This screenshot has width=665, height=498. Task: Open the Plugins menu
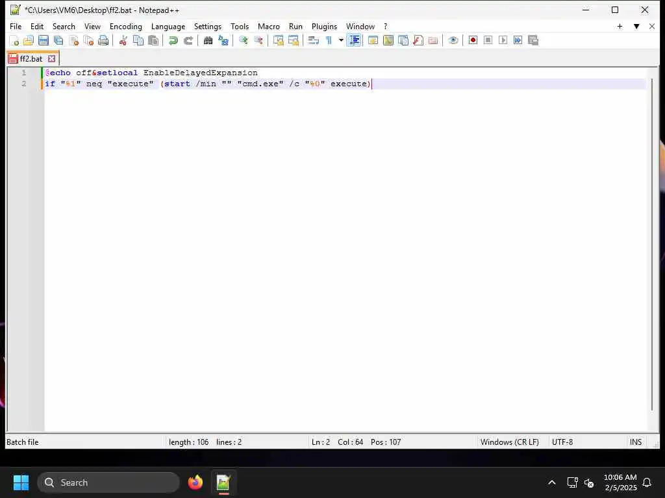tap(324, 26)
